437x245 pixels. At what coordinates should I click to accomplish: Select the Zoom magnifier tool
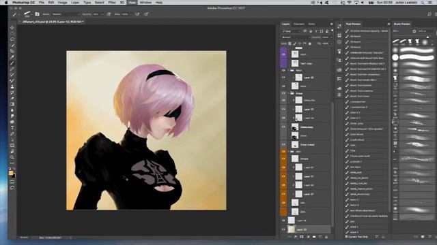(x=12, y=157)
